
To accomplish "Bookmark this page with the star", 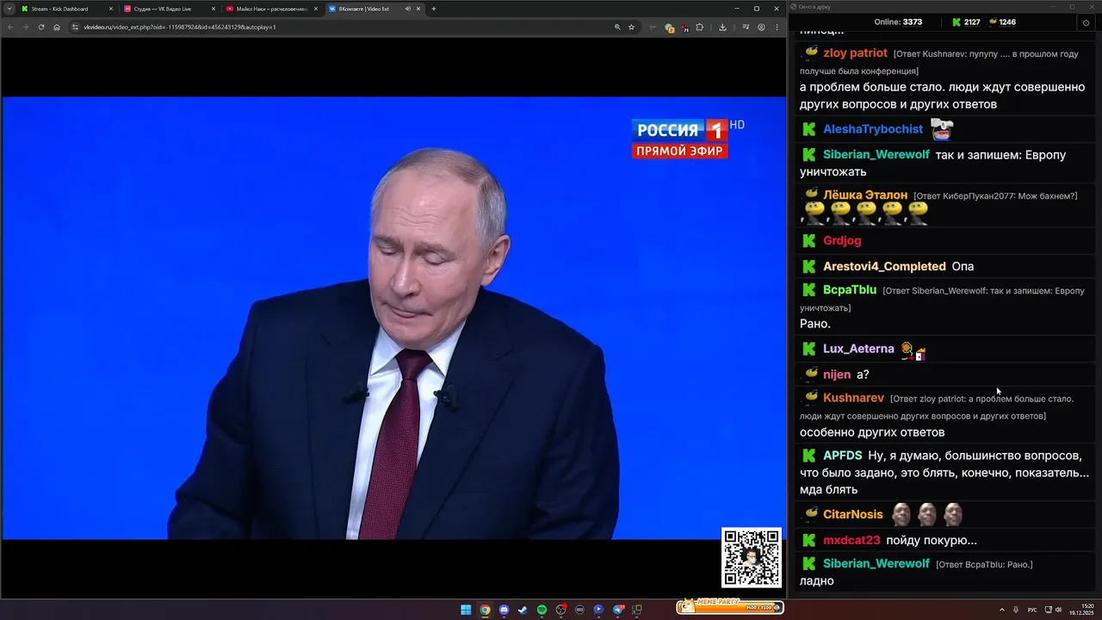I will (631, 27).
